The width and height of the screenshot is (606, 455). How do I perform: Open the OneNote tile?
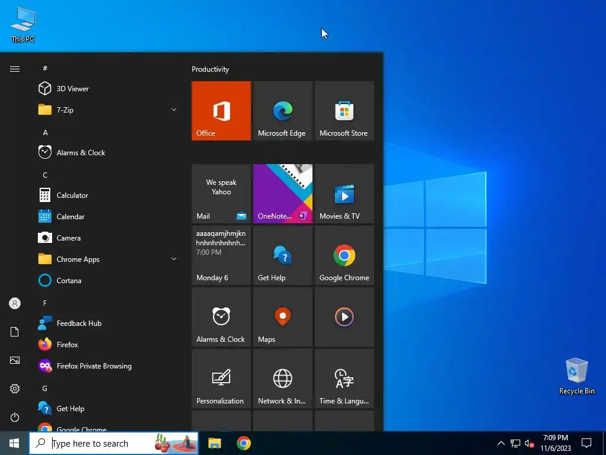point(282,194)
